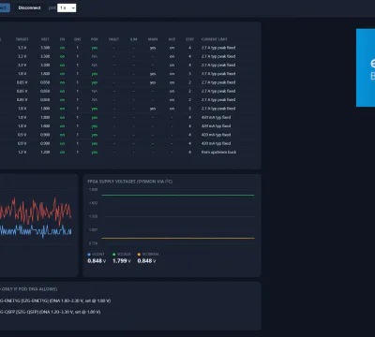Click the FAULT column header
Viewport: 375px width, 337px height.
113,39
